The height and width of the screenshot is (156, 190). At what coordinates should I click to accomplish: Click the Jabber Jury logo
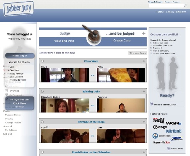pos(19,9)
